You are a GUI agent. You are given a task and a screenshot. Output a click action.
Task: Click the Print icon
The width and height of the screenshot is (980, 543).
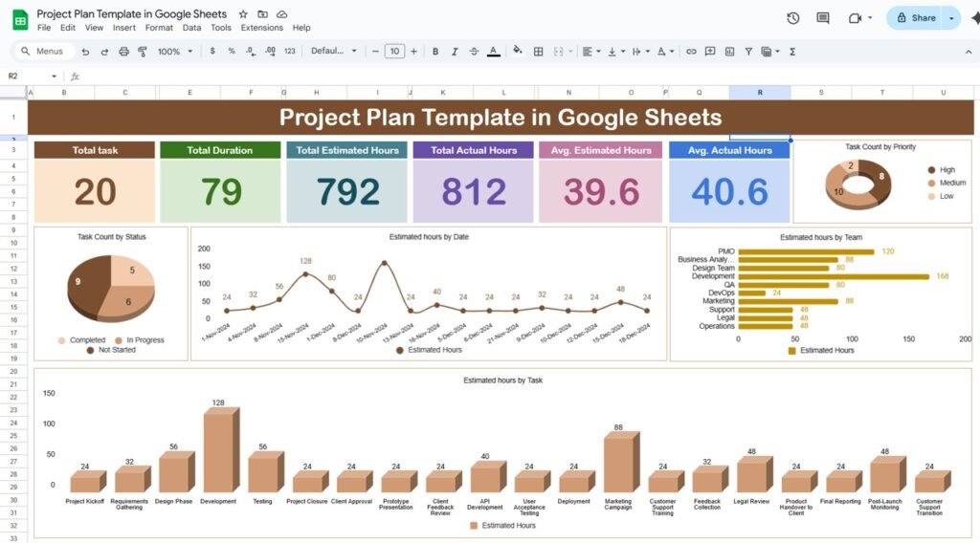(122, 52)
